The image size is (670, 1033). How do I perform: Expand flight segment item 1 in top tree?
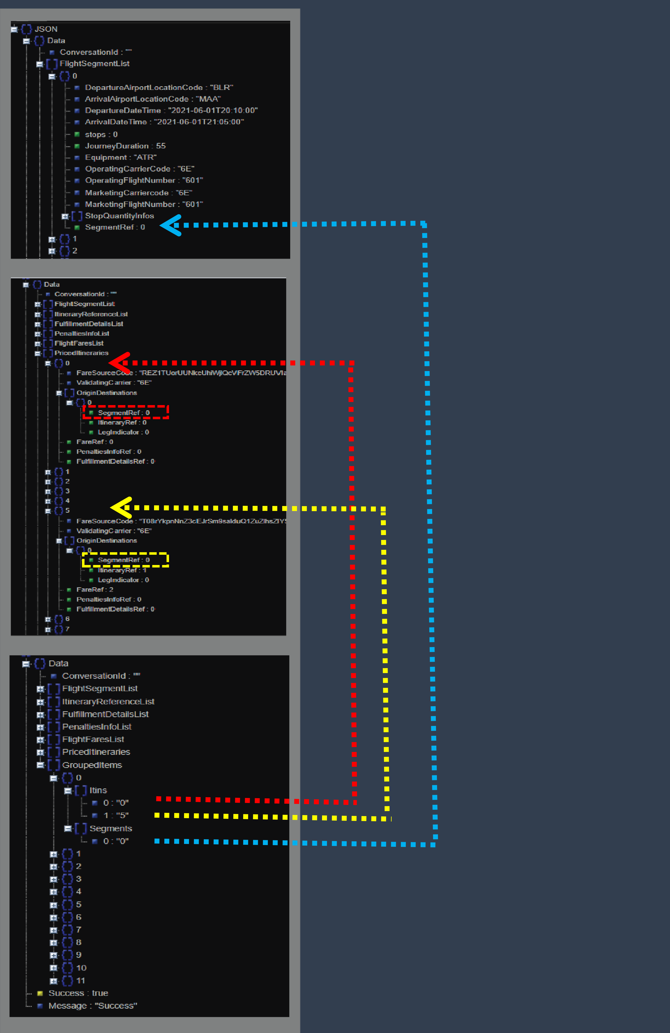tap(52, 239)
